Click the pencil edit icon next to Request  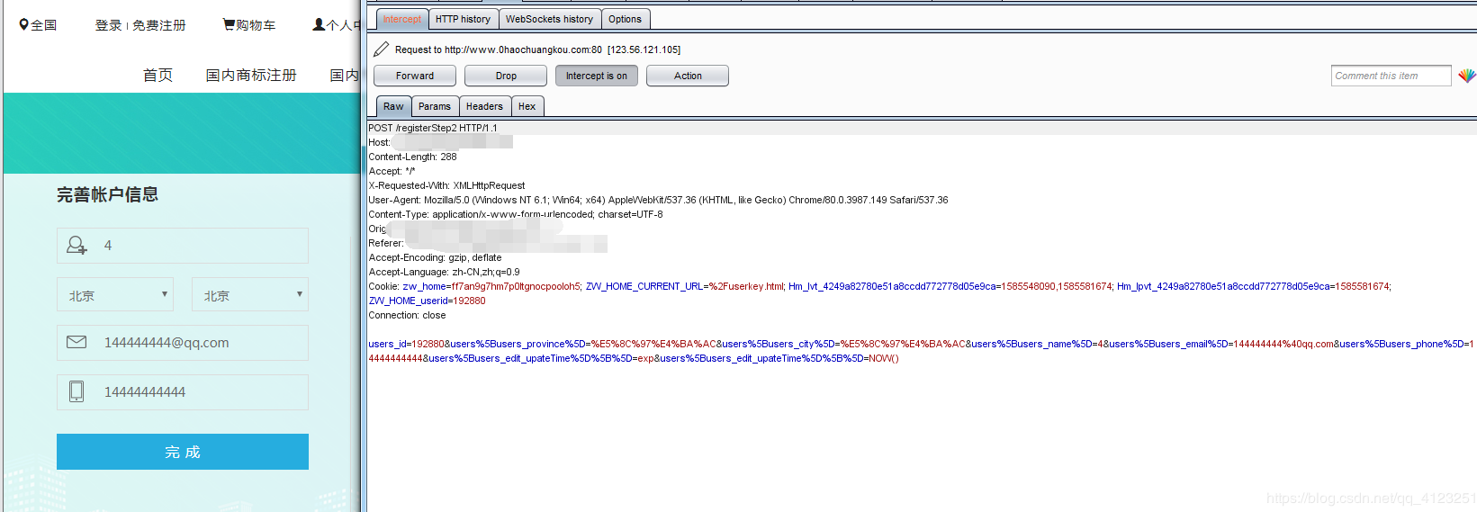click(x=382, y=49)
